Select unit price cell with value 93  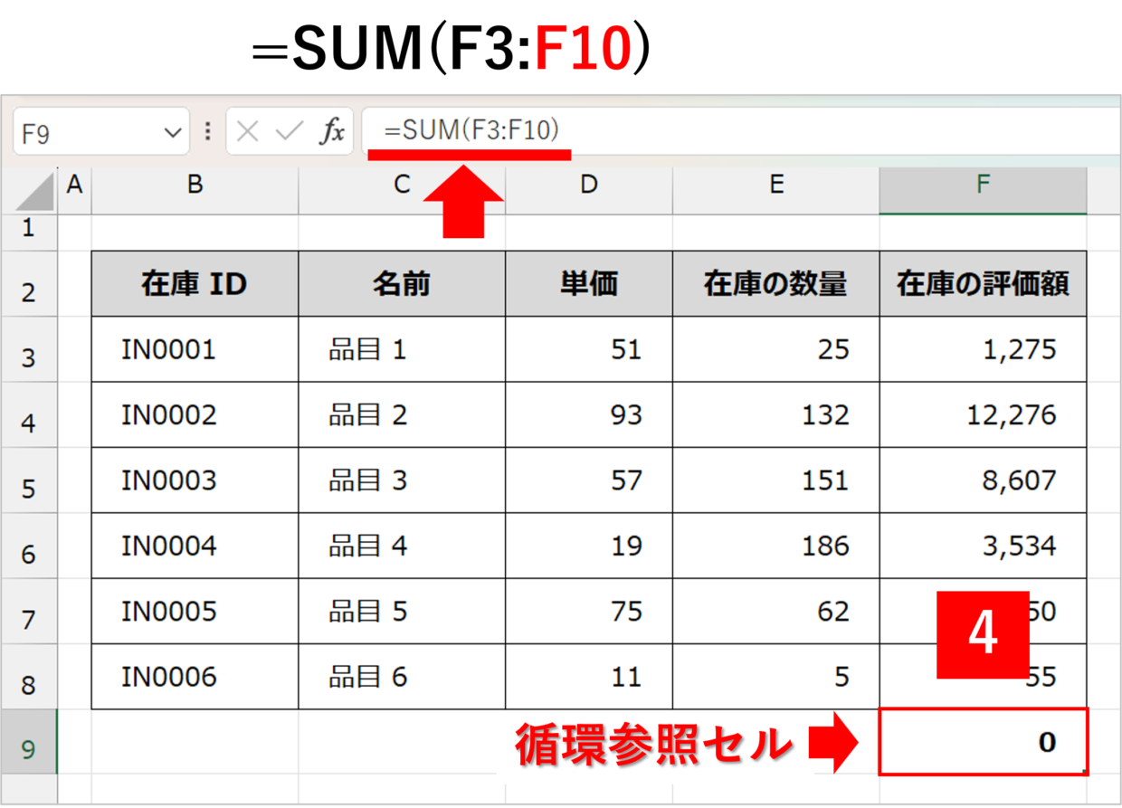589,414
